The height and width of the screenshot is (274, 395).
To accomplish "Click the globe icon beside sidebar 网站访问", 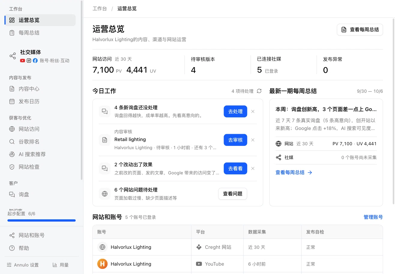I will [12, 129].
